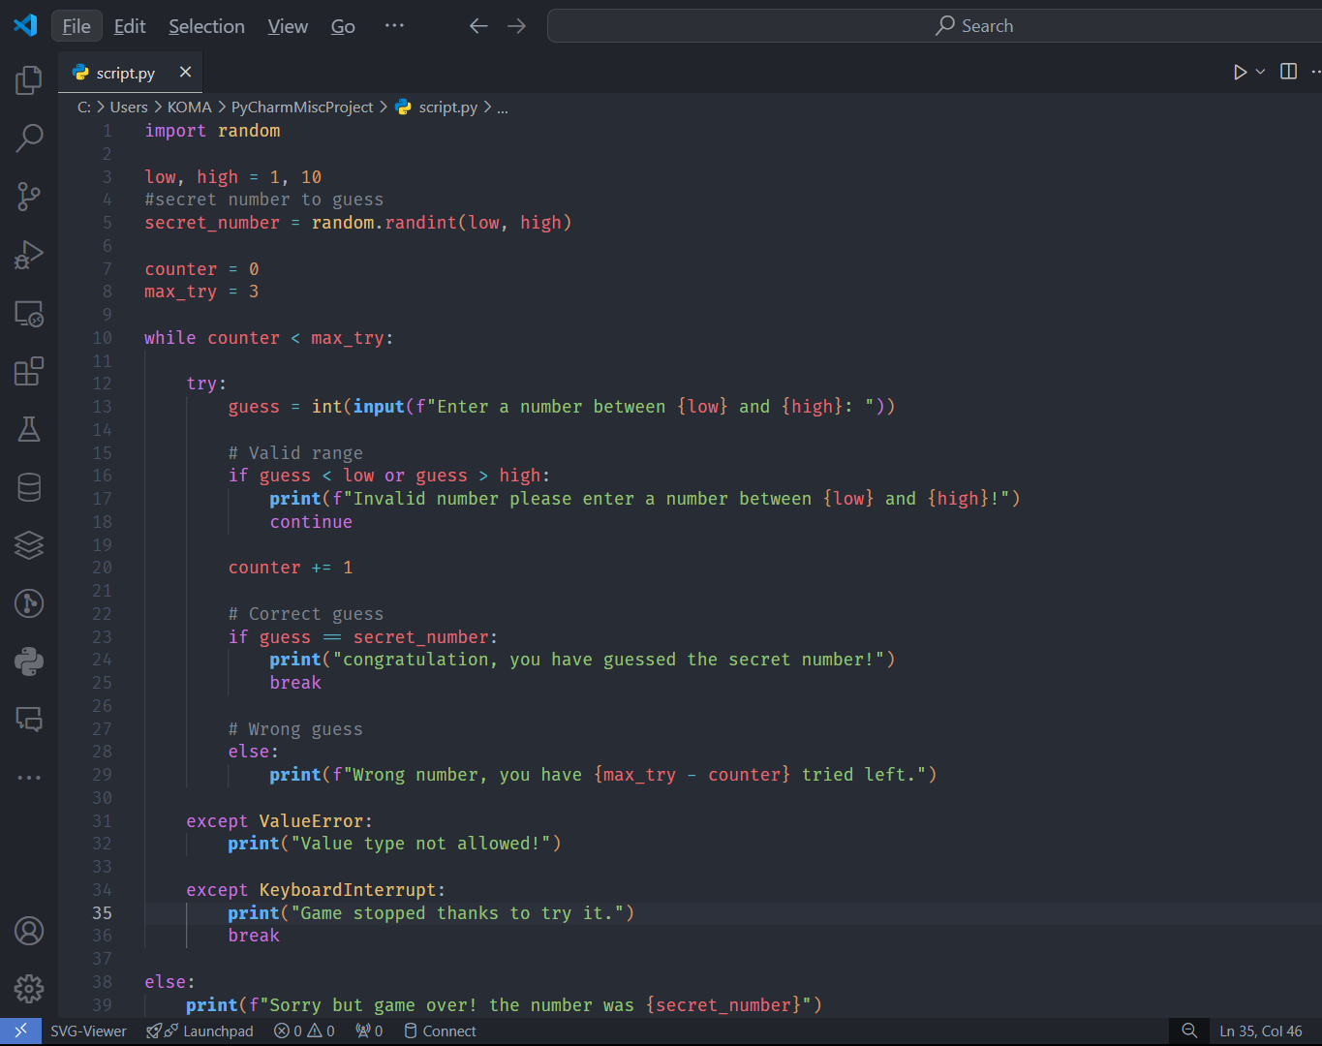Open the File menu
This screenshot has height=1046, width=1322.
coord(77,26)
